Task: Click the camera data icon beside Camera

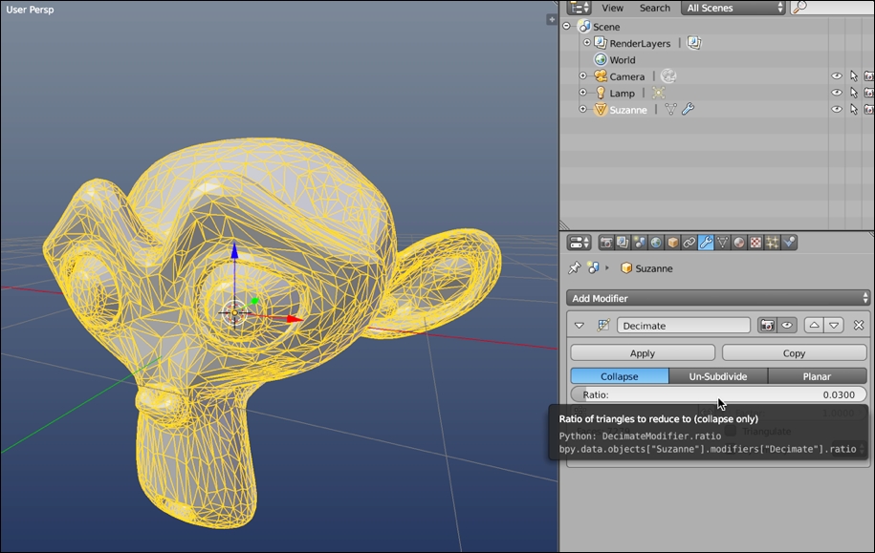Action: (668, 75)
